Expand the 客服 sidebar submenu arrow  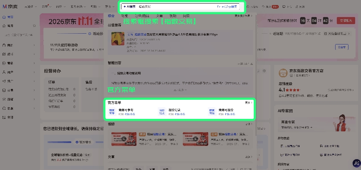[x=34, y=108]
